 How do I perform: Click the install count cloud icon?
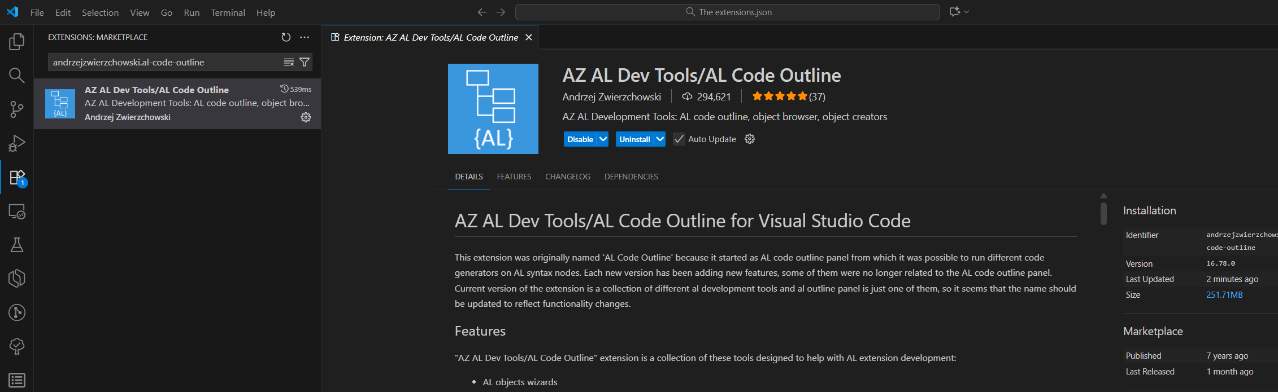click(687, 96)
